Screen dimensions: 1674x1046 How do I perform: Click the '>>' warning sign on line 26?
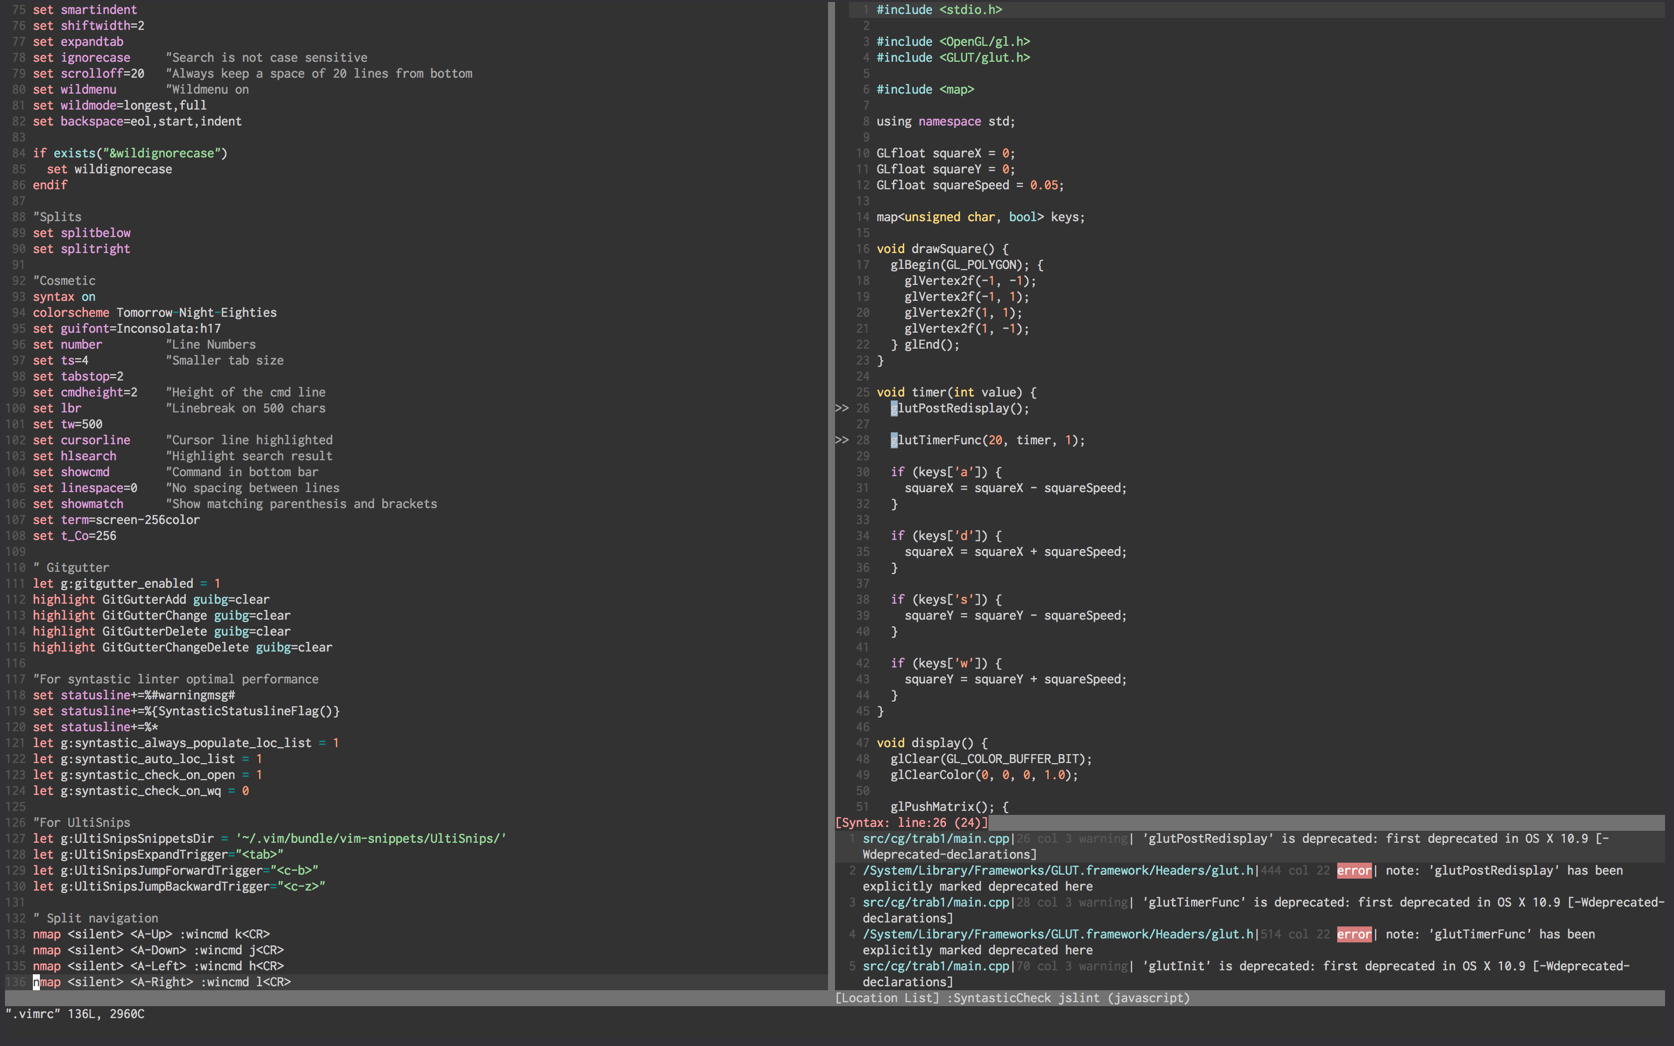[x=842, y=408]
